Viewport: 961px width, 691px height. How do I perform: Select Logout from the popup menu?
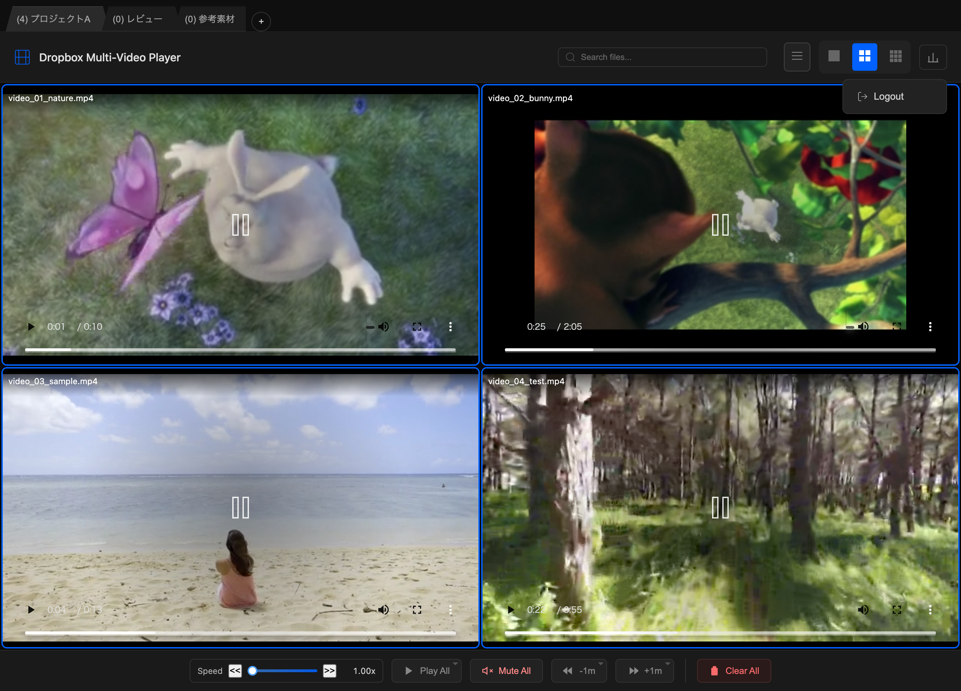coord(888,97)
